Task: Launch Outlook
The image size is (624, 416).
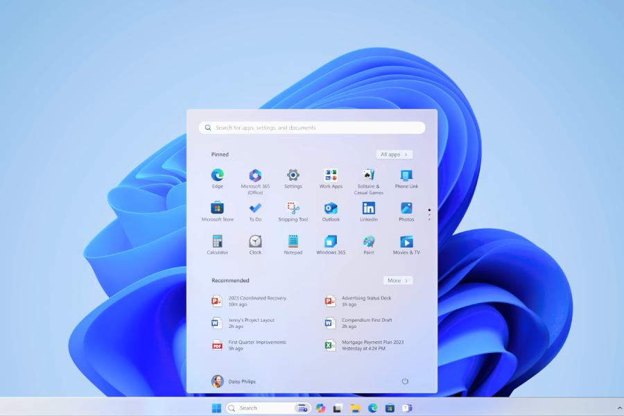Action: [331, 211]
